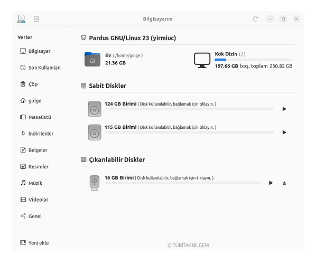Open Videolar videos folder

(x=34, y=200)
